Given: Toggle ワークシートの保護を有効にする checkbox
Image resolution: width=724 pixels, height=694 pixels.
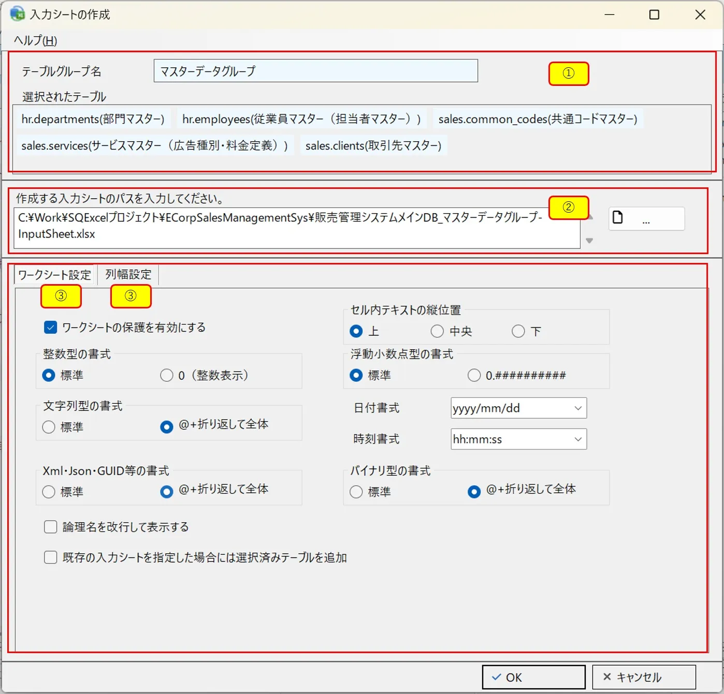Looking at the screenshot, I should (125, 327).
